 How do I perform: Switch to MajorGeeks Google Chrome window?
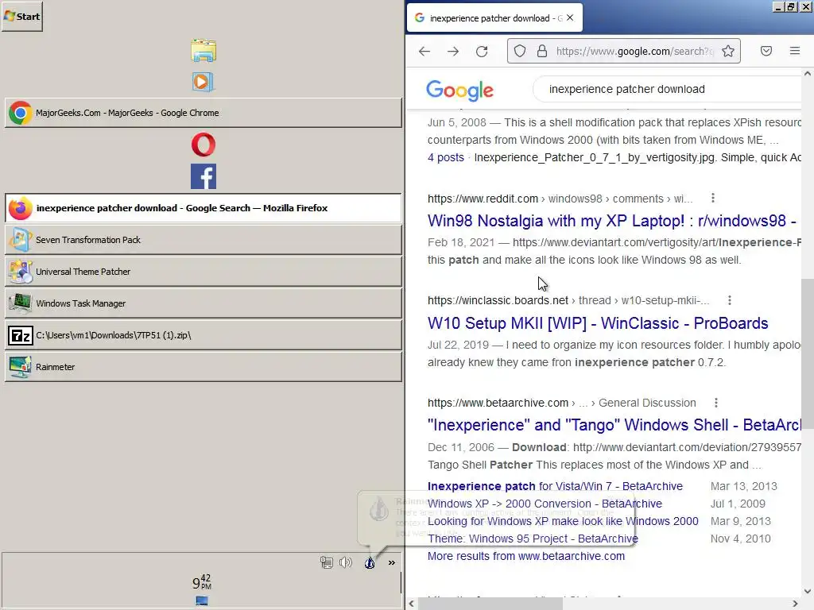pos(203,113)
